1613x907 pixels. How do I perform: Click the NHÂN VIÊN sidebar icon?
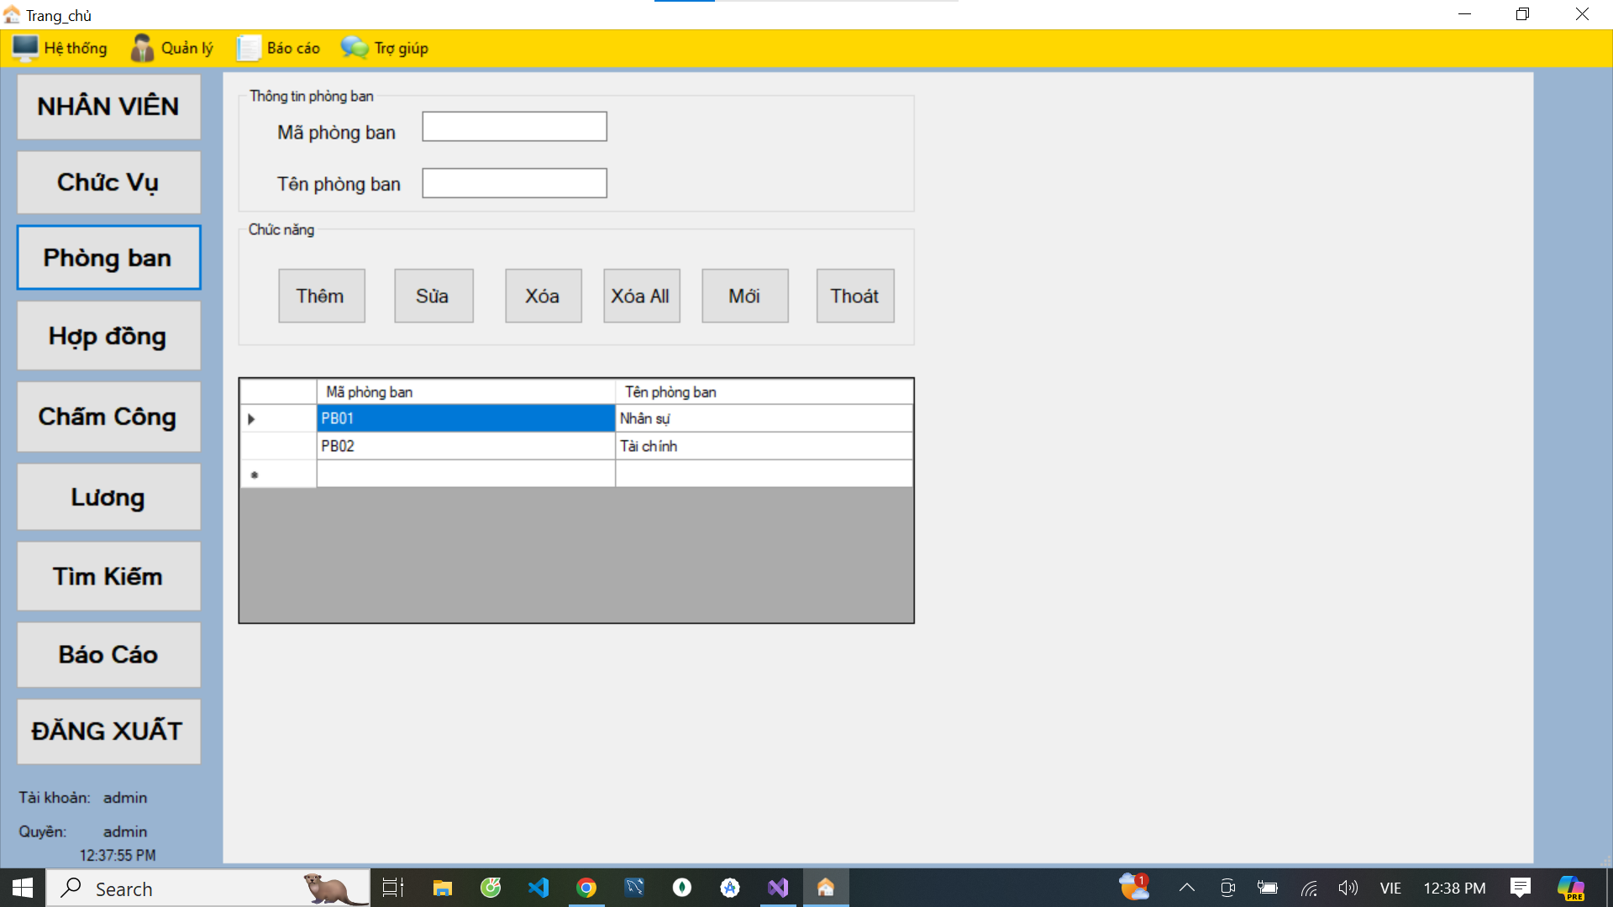[108, 105]
